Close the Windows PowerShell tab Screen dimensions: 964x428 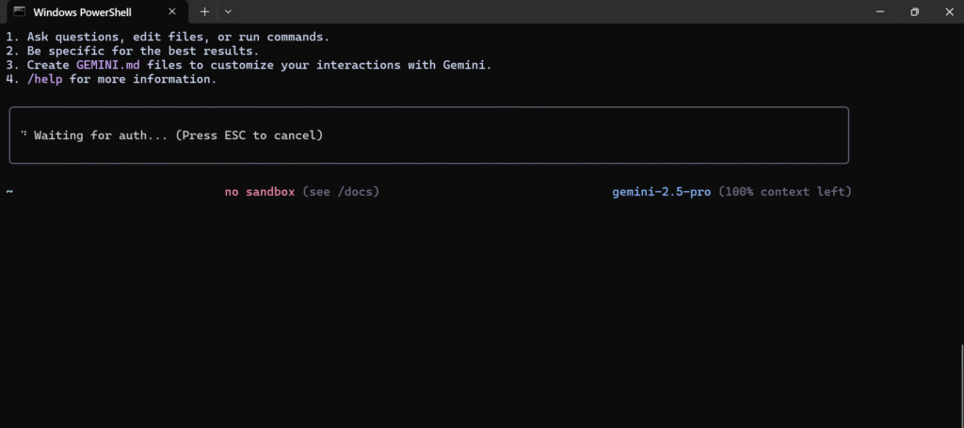pos(172,11)
